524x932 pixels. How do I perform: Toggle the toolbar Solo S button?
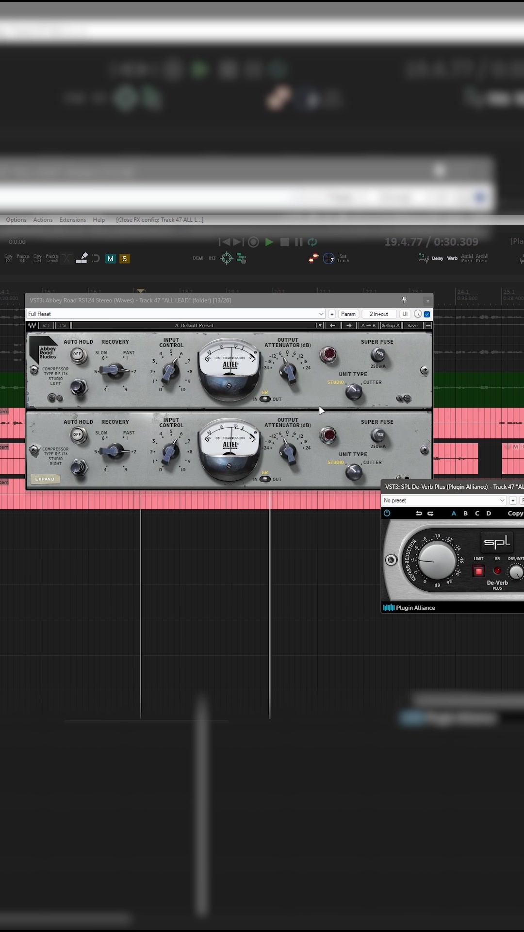coord(125,259)
